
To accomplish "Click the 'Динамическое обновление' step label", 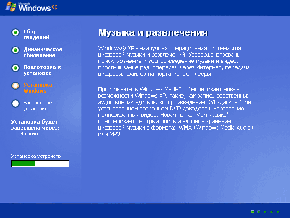I will point(43,52).
